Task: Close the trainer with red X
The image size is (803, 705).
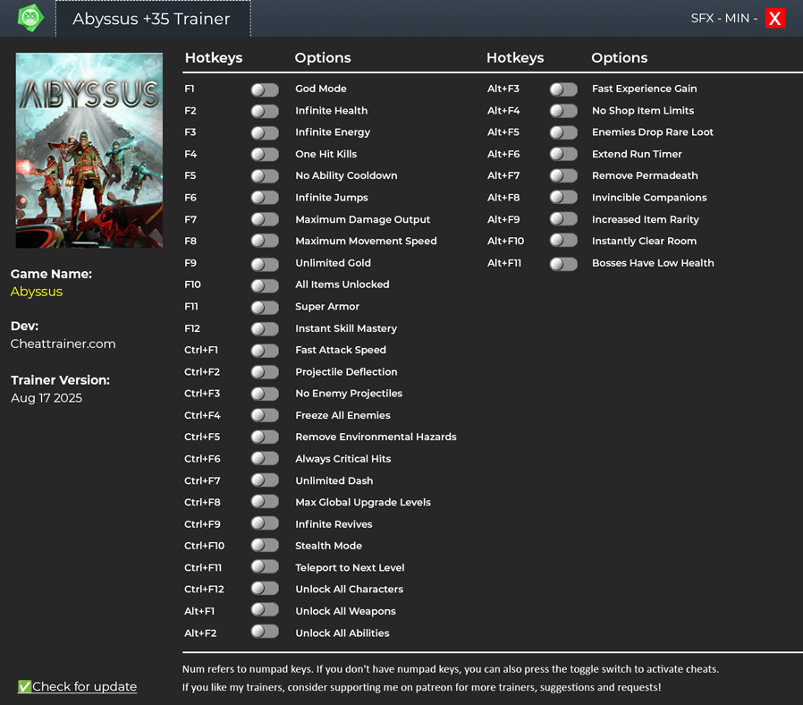Action: coord(775,19)
